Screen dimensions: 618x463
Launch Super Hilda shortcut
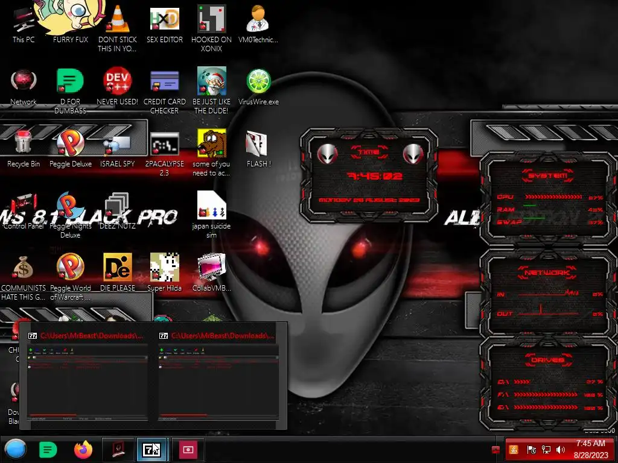coord(164,272)
